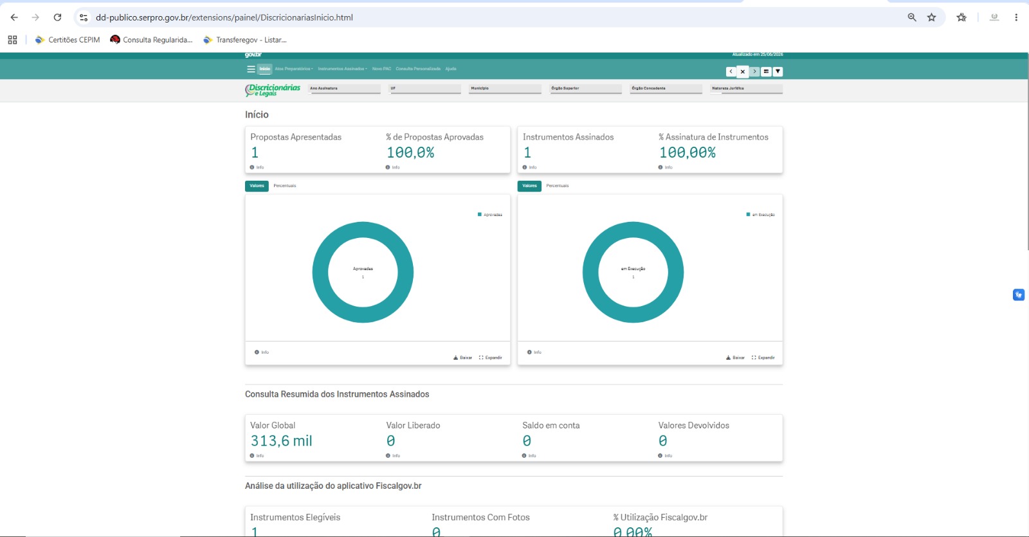Open the Novo PAC menu item
The width and height of the screenshot is (1029, 537).
pos(381,69)
